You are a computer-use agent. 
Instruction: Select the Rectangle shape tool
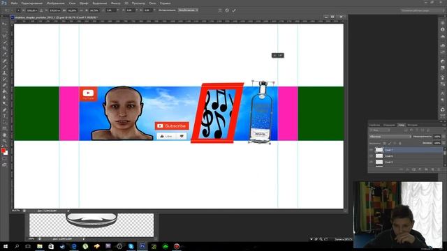4,128
